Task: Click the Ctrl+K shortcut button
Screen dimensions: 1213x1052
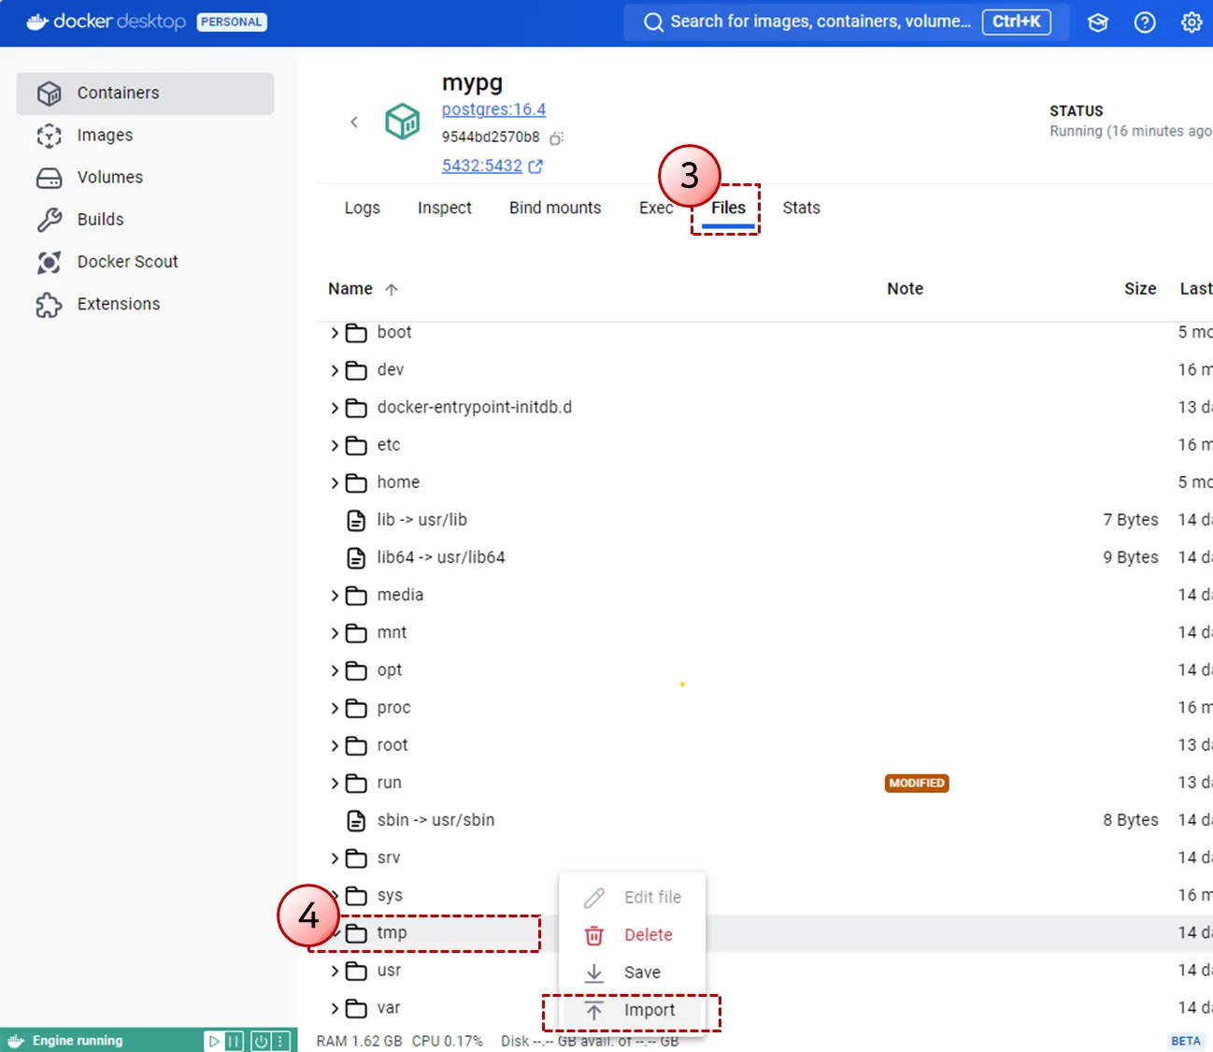Action: click(x=1017, y=22)
